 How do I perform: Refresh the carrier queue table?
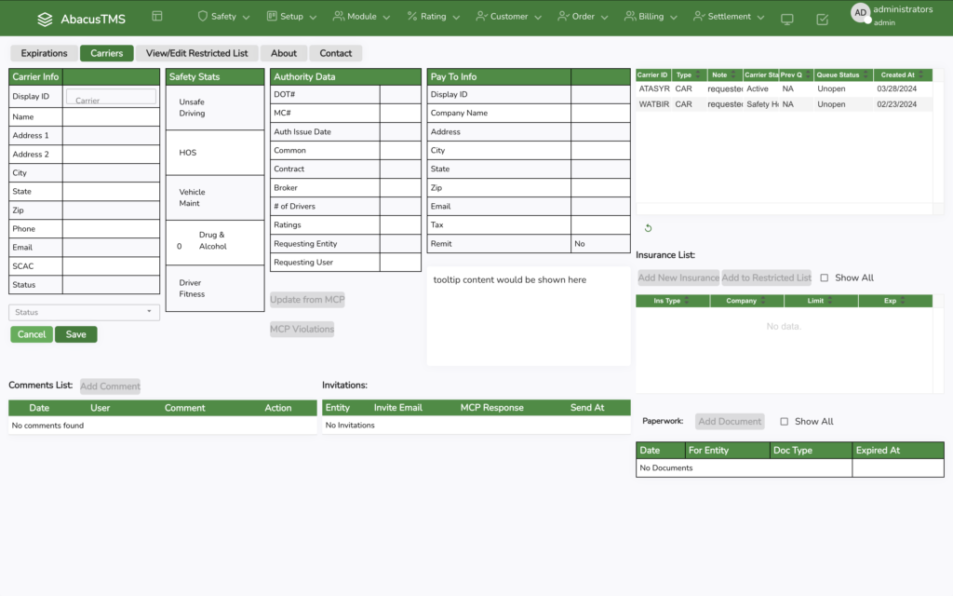[x=648, y=228]
